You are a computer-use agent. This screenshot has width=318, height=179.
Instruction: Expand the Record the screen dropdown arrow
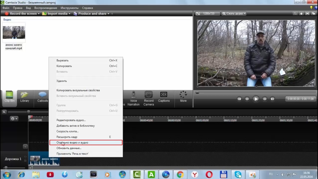tap(39, 14)
